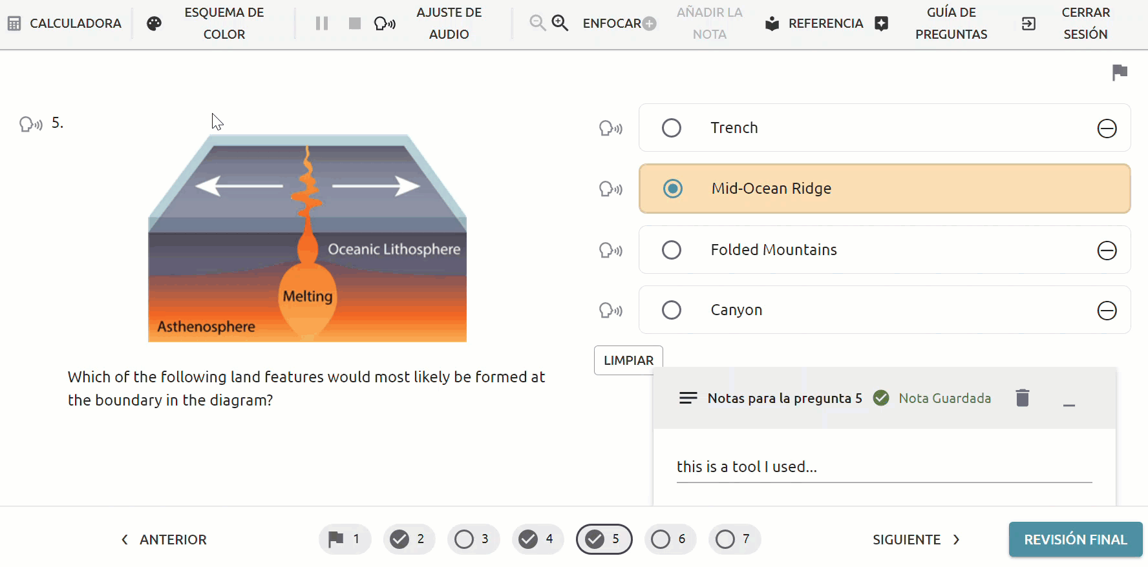Jump to question 2
1148x567 pixels.
coord(409,539)
